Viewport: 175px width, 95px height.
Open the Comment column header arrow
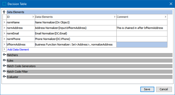pyautogui.click(x=165, y=17)
